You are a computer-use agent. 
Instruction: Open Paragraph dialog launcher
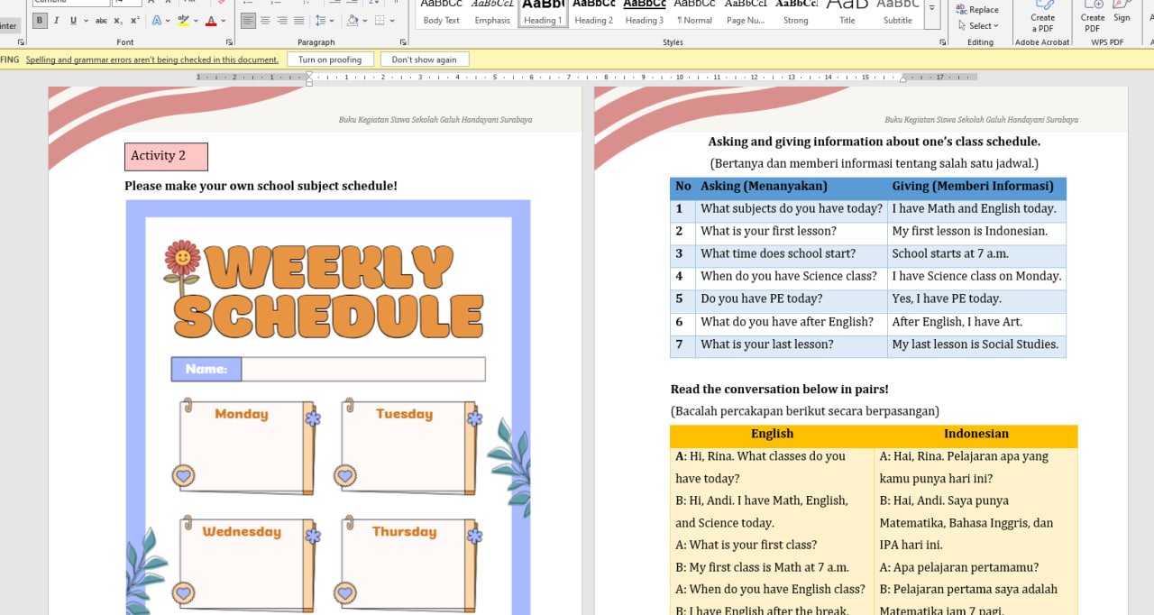pyautogui.click(x=403, y=42)
